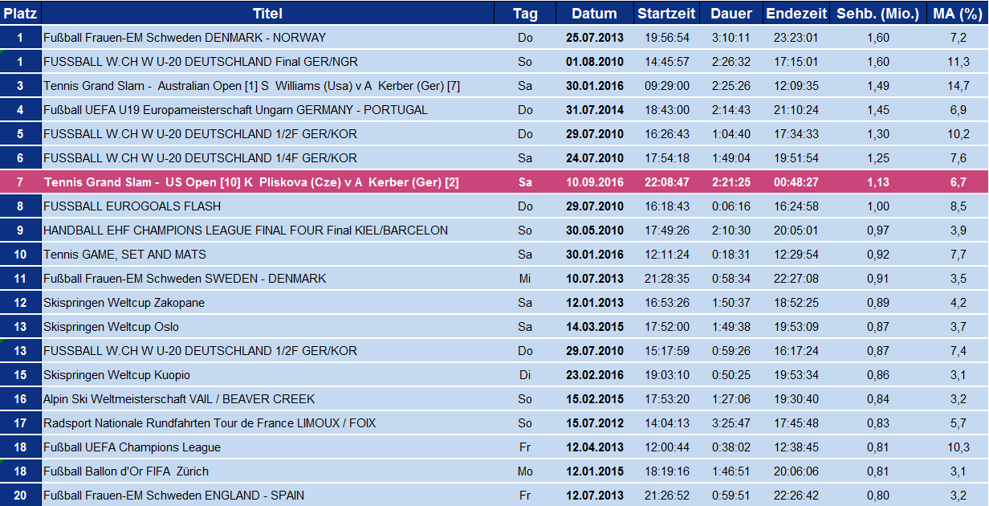Click date 31.07.2014
The image size is (989, 506).
click(x=594, y=110)
